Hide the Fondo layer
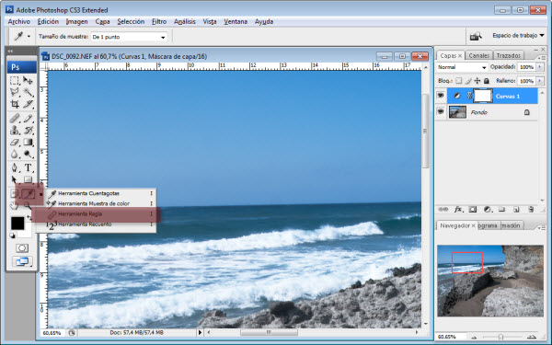Screen dimensions: 552x345 click(x=441, y=111)
